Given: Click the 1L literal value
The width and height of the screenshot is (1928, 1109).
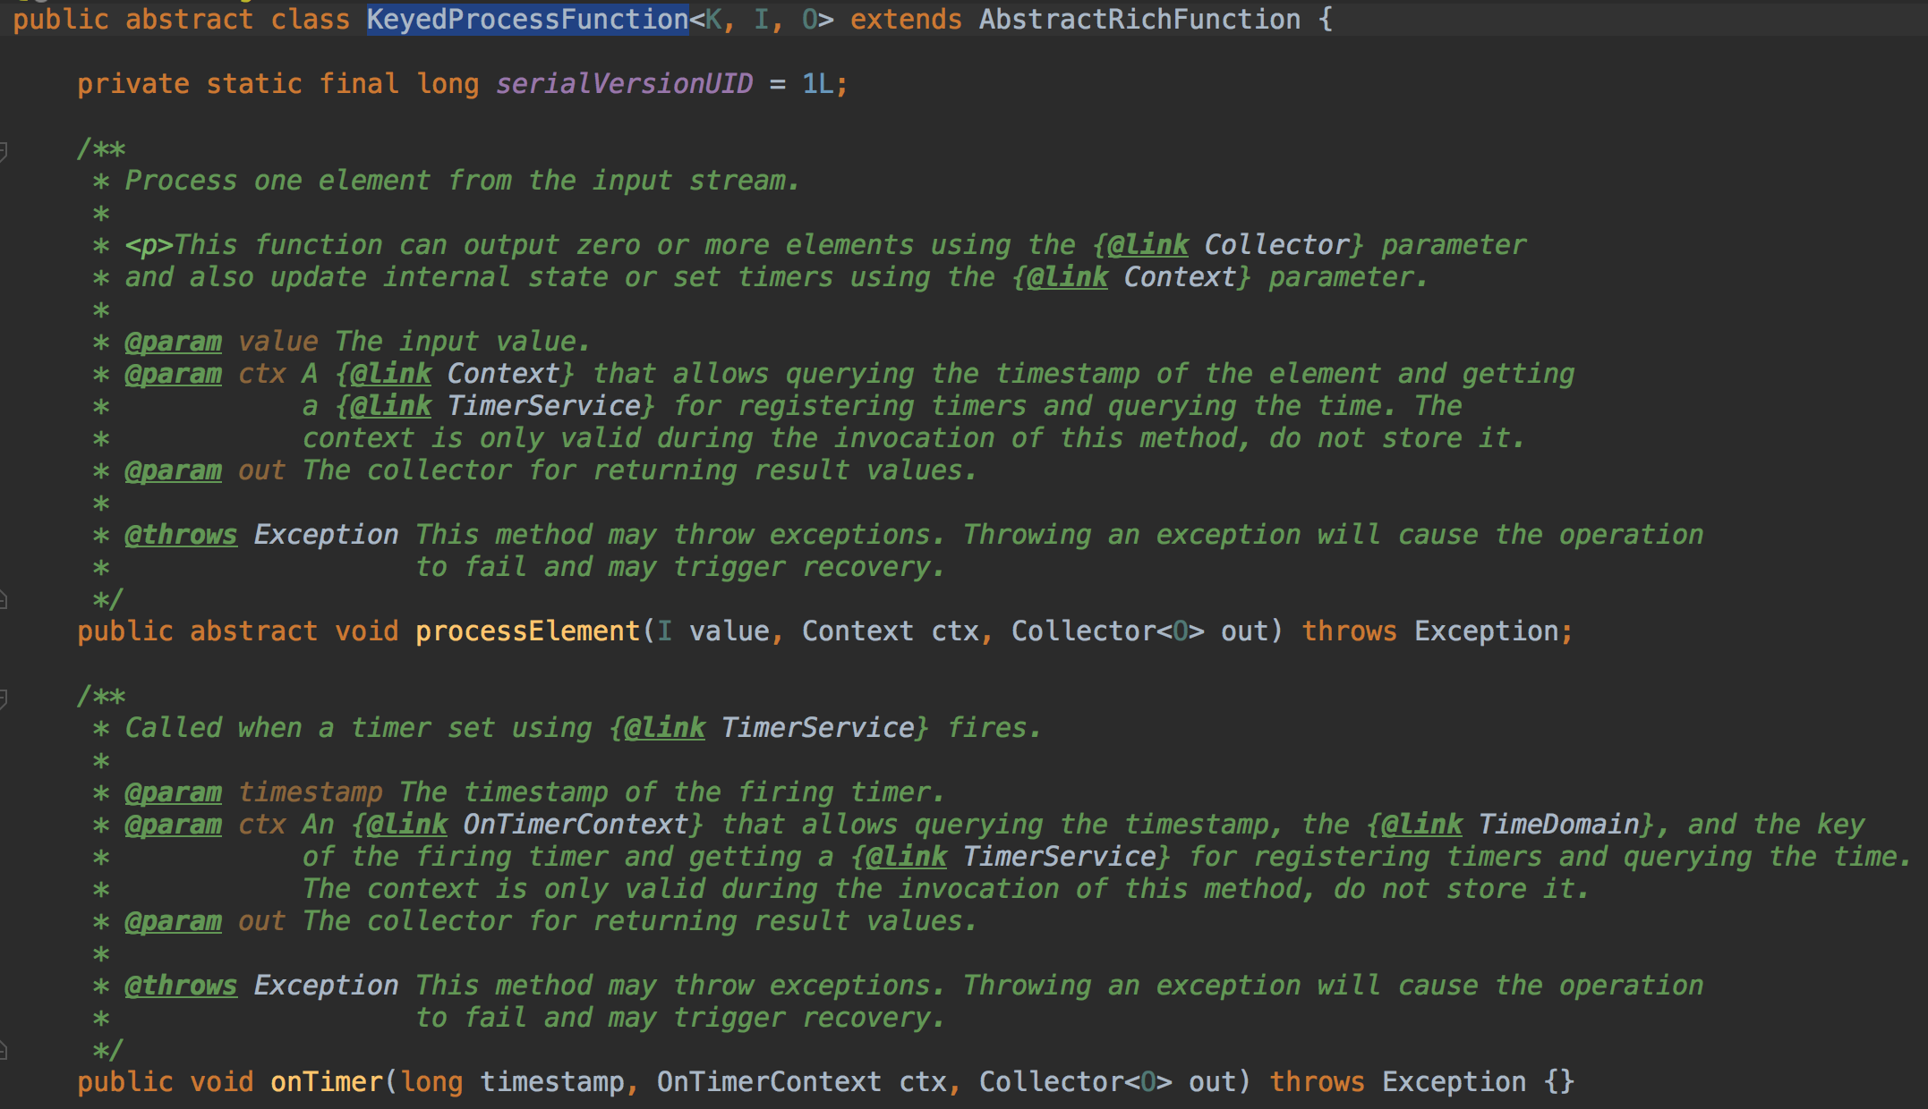Looking at the screenshot, I should tap(817, 84).
